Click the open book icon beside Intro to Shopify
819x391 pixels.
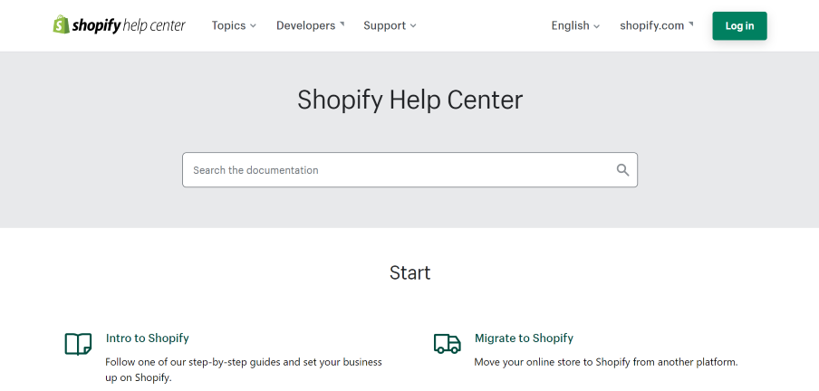click(78, 344)
